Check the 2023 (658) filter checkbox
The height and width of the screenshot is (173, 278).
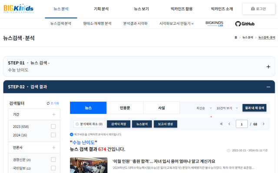coord(53,126)
